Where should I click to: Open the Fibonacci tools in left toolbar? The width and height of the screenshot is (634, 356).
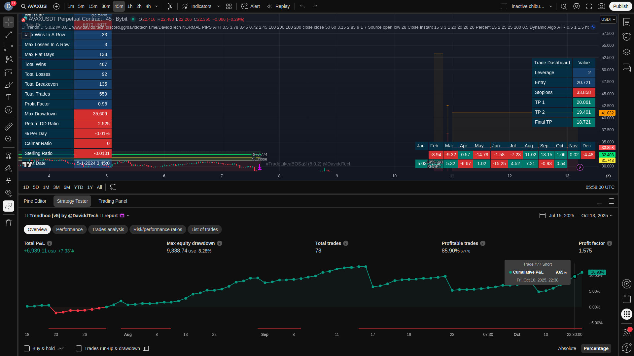coord(9,47)
